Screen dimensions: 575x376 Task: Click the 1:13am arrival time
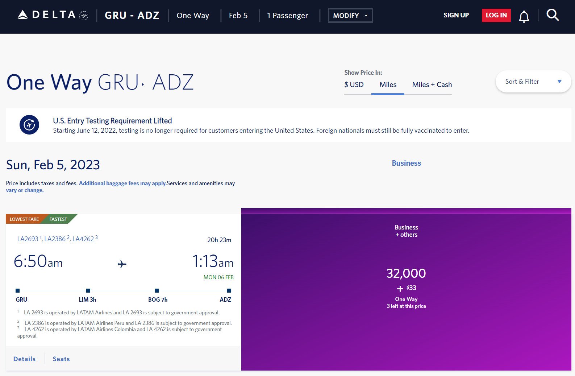point(213,261)
